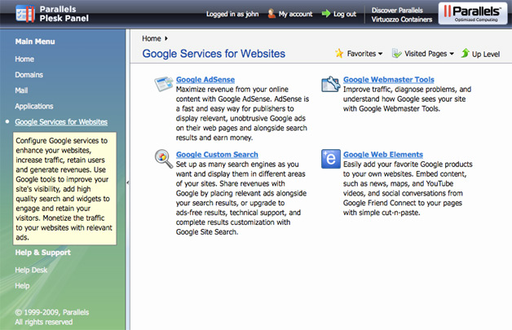This screenshot has height=330, width=512.
Task: Open Mail in the Main Menu
Action: [21, 90]
